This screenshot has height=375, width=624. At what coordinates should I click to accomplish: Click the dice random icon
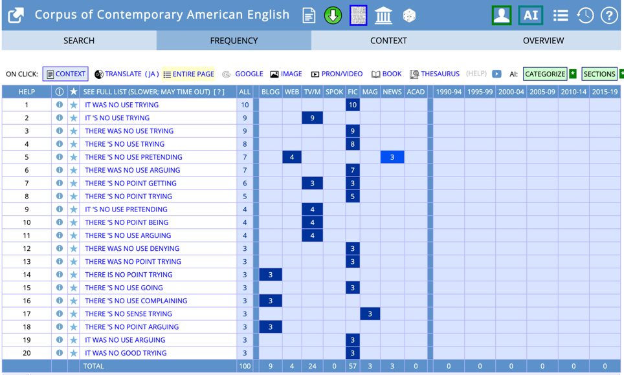[x=409, y=16]
